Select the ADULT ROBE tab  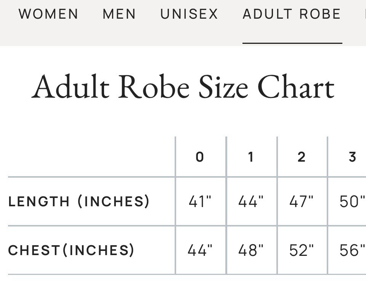[292, 14]
